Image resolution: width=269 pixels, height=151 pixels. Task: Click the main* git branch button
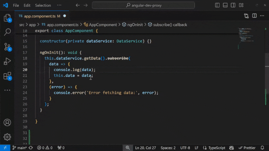click(20, 148)
